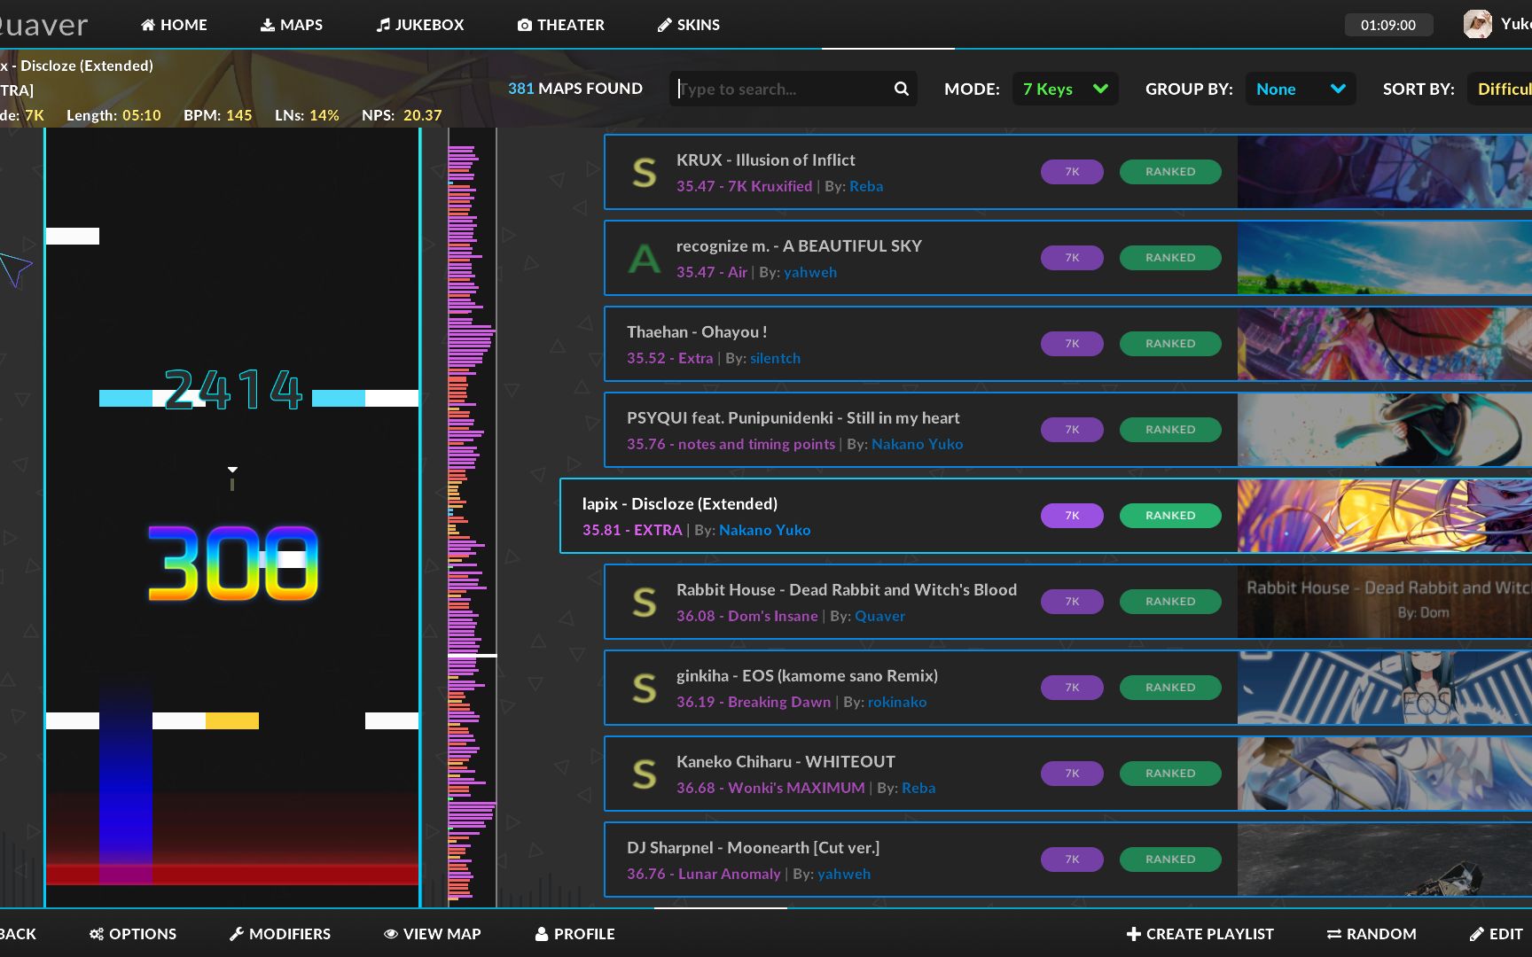Screen dimensions: 1532x957
Task: Click the RANKED badge on Thaehan map
Action: click(1170, 344)
